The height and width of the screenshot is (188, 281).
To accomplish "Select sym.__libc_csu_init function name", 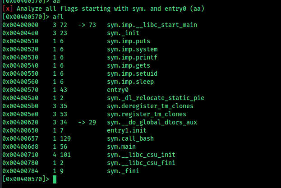I will click(x=141, y=155).
